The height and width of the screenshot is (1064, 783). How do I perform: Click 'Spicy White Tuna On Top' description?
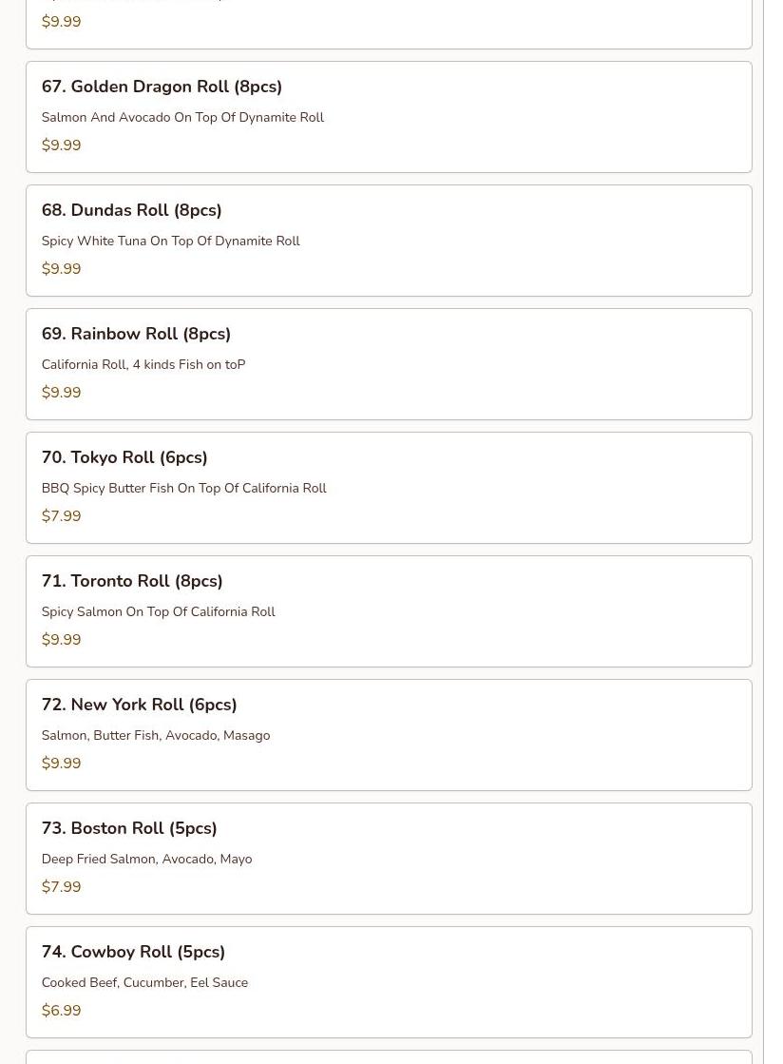point(170,241)
